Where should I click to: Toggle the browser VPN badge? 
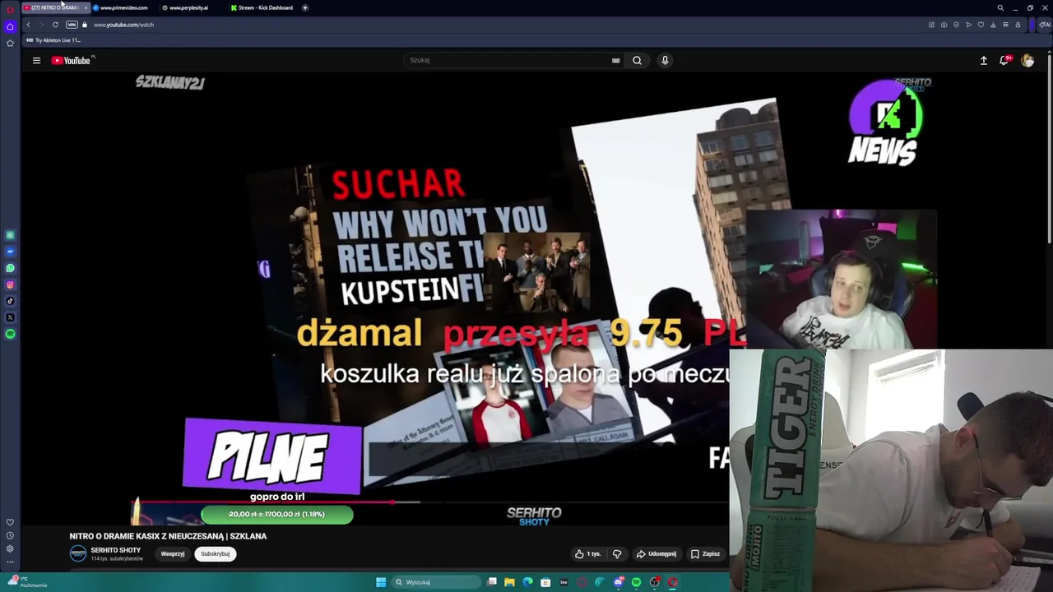coord(72,25)
